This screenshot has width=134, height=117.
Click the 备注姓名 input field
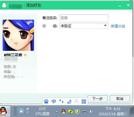tap(84, 18)
